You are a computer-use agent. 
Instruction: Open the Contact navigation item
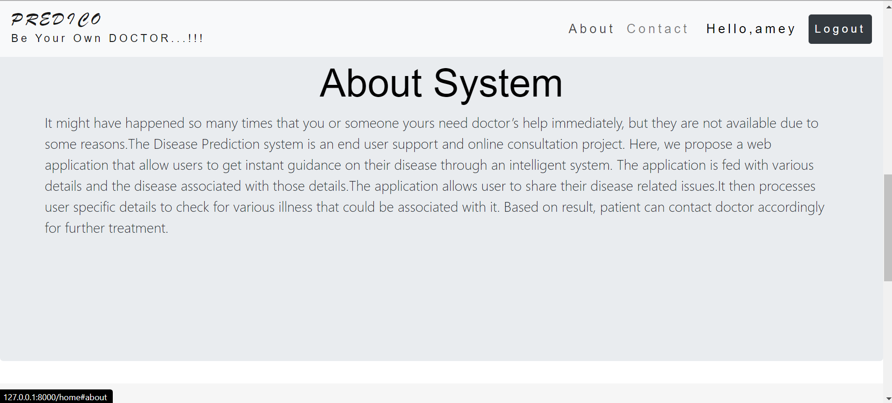tap(657, 28)
